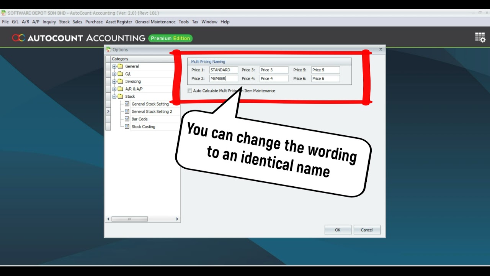Click the category tree horizontal scrollbar thumb
The image size is (490, 276).
point(129,219)
